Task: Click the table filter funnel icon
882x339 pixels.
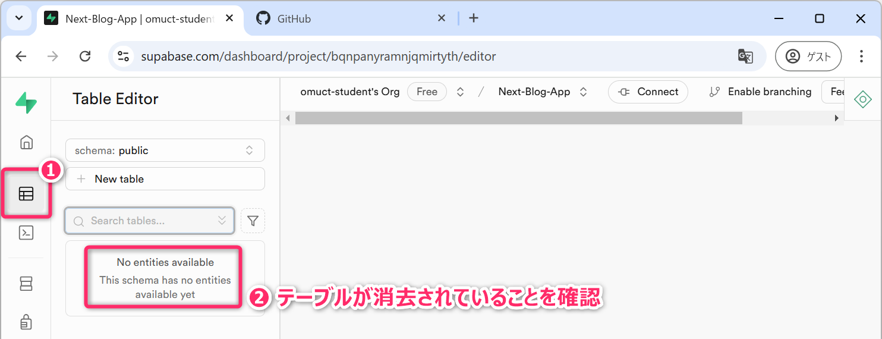Action: click(x=253, y=221)
